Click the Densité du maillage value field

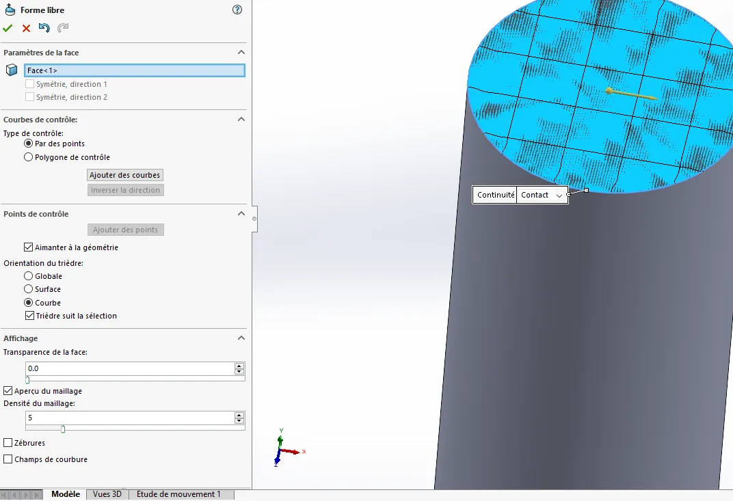pos(130,418)
